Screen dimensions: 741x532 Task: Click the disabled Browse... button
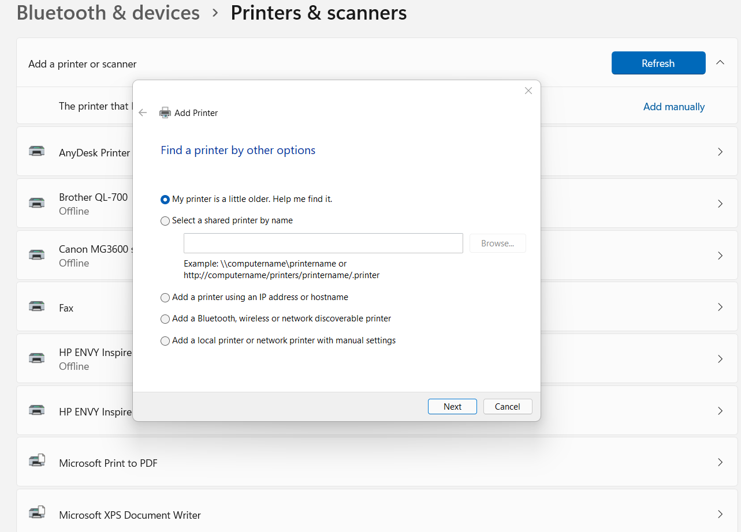[x=498, y=243]
